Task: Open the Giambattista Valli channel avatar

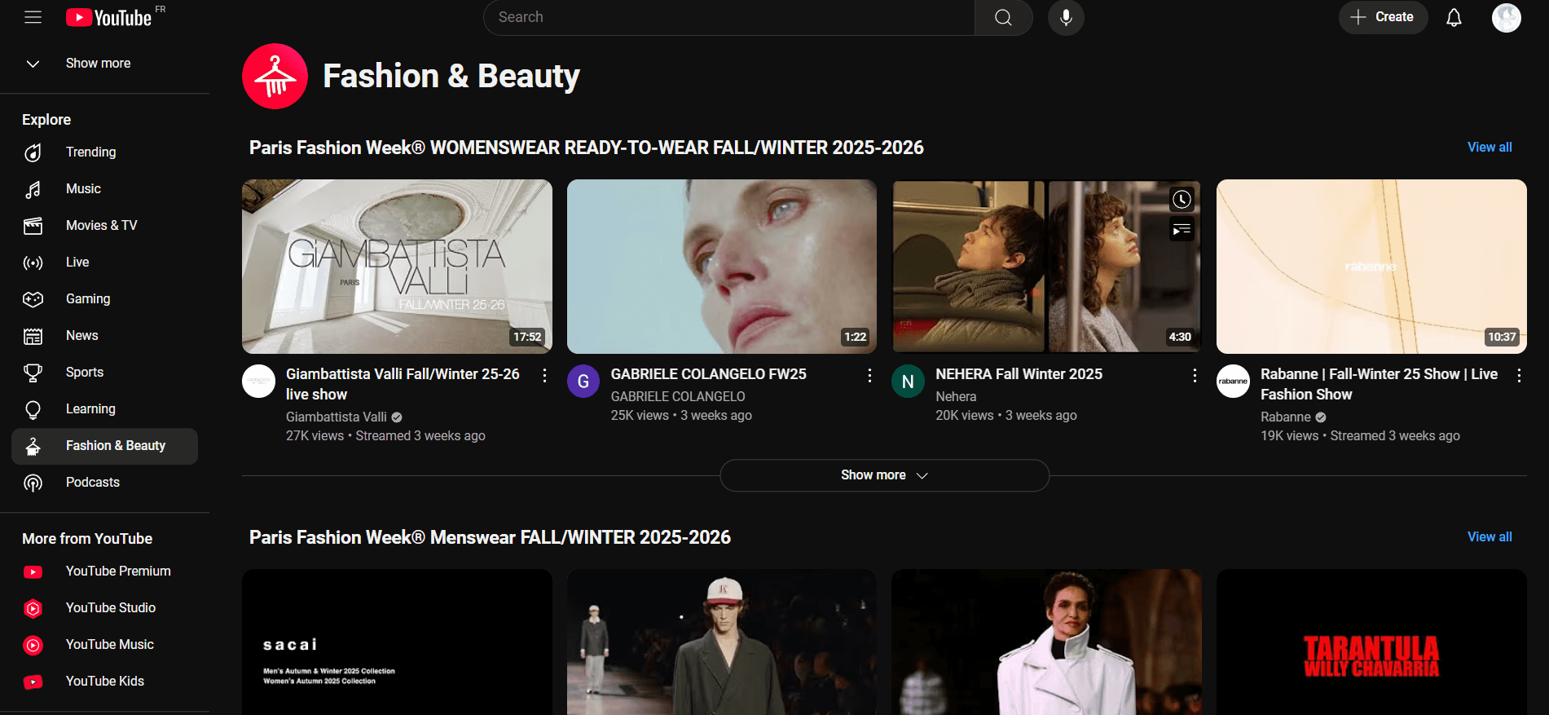Action: (x=259, y=382)
